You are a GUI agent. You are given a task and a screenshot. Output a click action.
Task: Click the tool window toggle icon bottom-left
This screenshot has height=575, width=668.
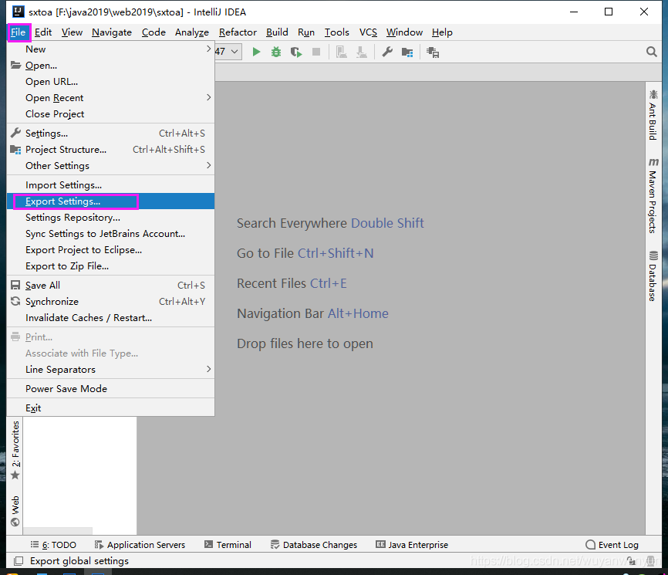pos(19,561)
